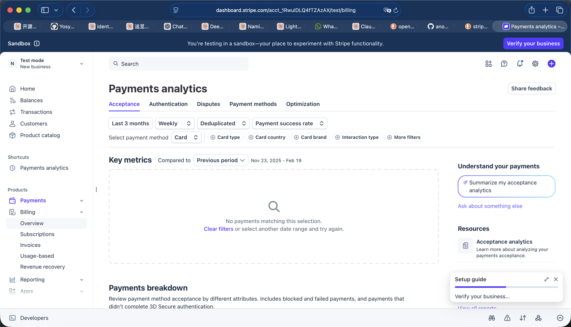The width and height of the screenshot is (571, 327).
Task: Click Ask about something else link
Action: coord(490,206)
